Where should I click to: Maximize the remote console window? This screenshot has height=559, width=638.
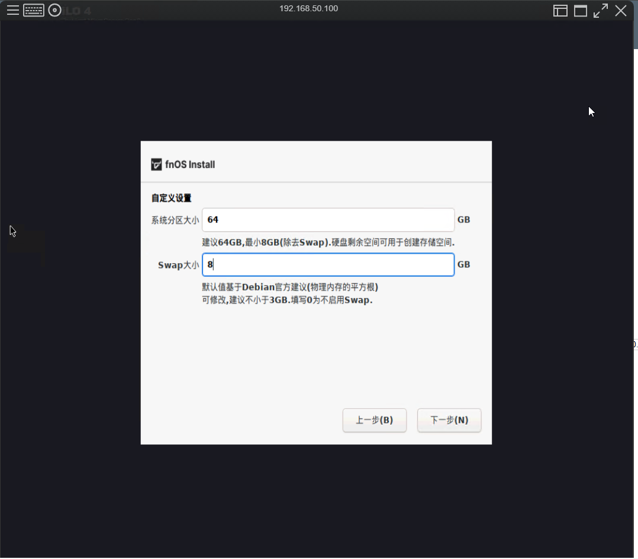[581, 11]
